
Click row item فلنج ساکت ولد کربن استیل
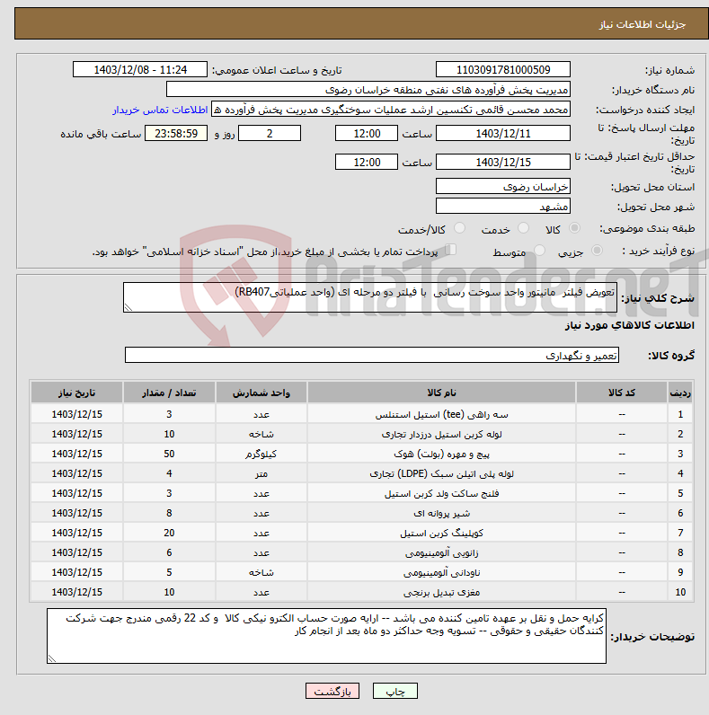click(x=441, y=493)
